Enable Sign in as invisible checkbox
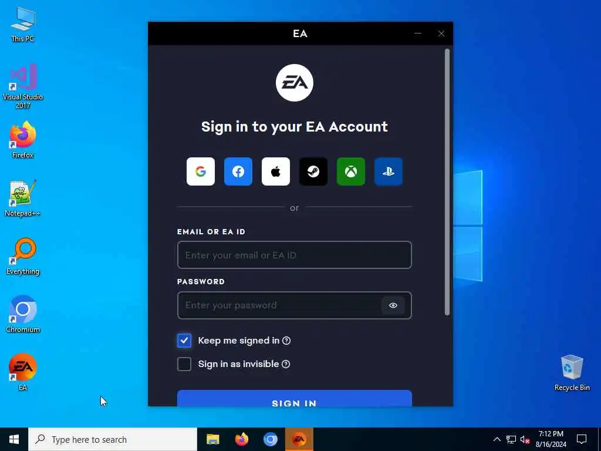 [184, 364]
